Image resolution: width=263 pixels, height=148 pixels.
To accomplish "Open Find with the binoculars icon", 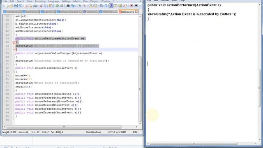I will pos(68,6).
